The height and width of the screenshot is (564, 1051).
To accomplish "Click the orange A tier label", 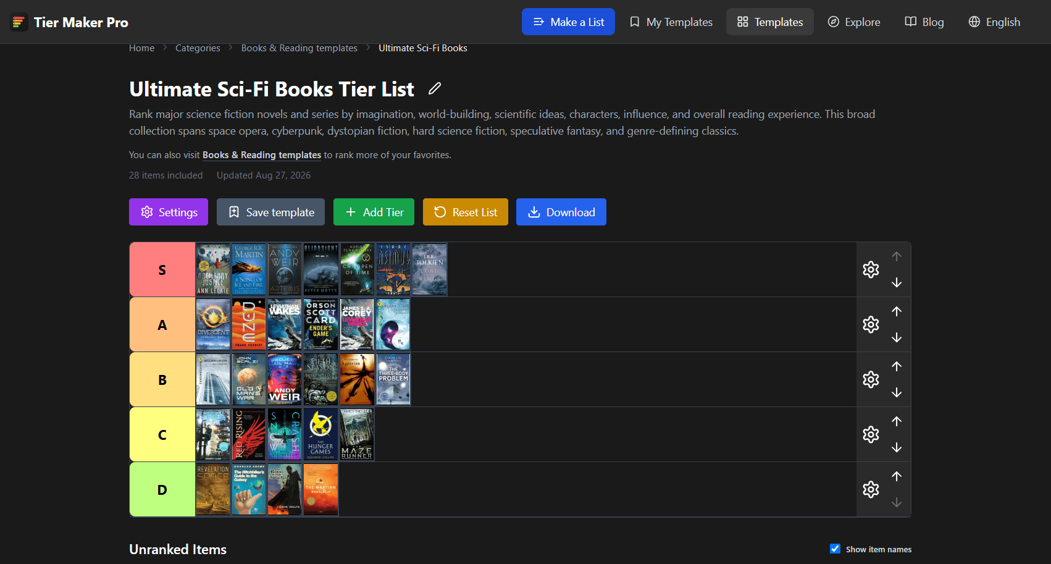I will 162,324.
